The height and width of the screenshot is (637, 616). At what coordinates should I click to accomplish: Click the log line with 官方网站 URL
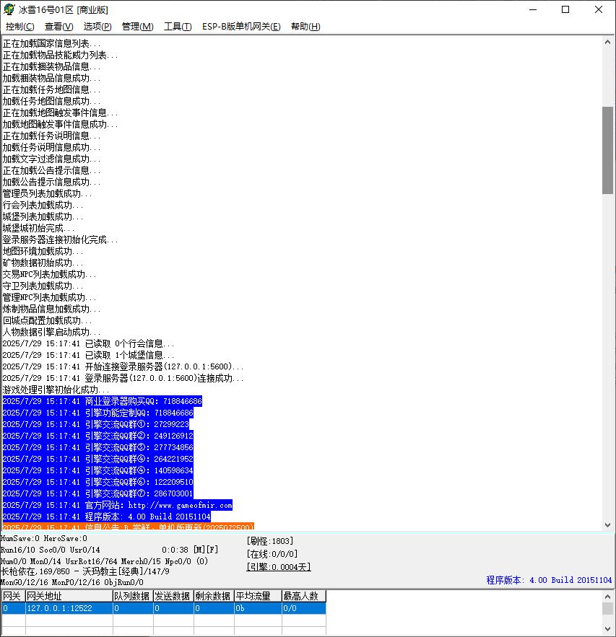click(118, 506)
